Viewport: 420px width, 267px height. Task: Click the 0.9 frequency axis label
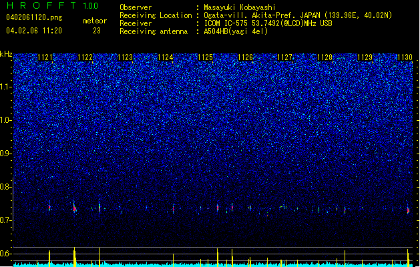6,154
